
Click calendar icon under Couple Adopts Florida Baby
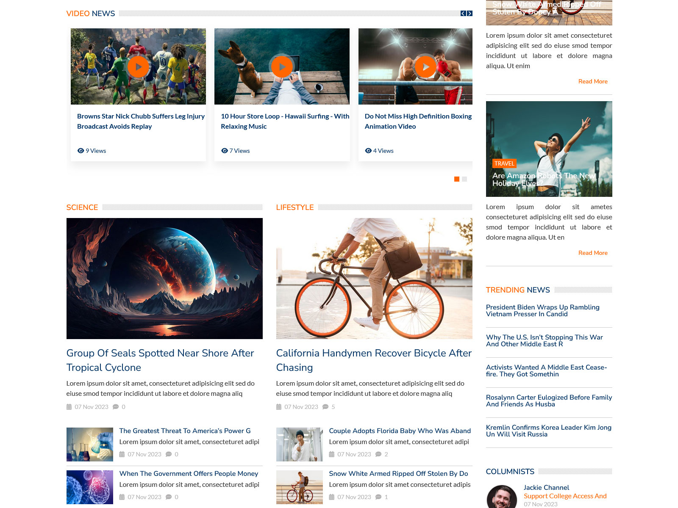(x=332, y=454)
